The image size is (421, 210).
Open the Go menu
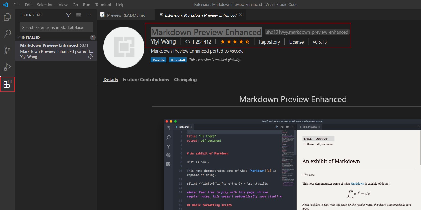pyautogui.click(x=75, y=5)
